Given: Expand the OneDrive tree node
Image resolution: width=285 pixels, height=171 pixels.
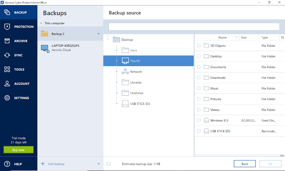Looking at the screenshot, I should click(117, 93).
